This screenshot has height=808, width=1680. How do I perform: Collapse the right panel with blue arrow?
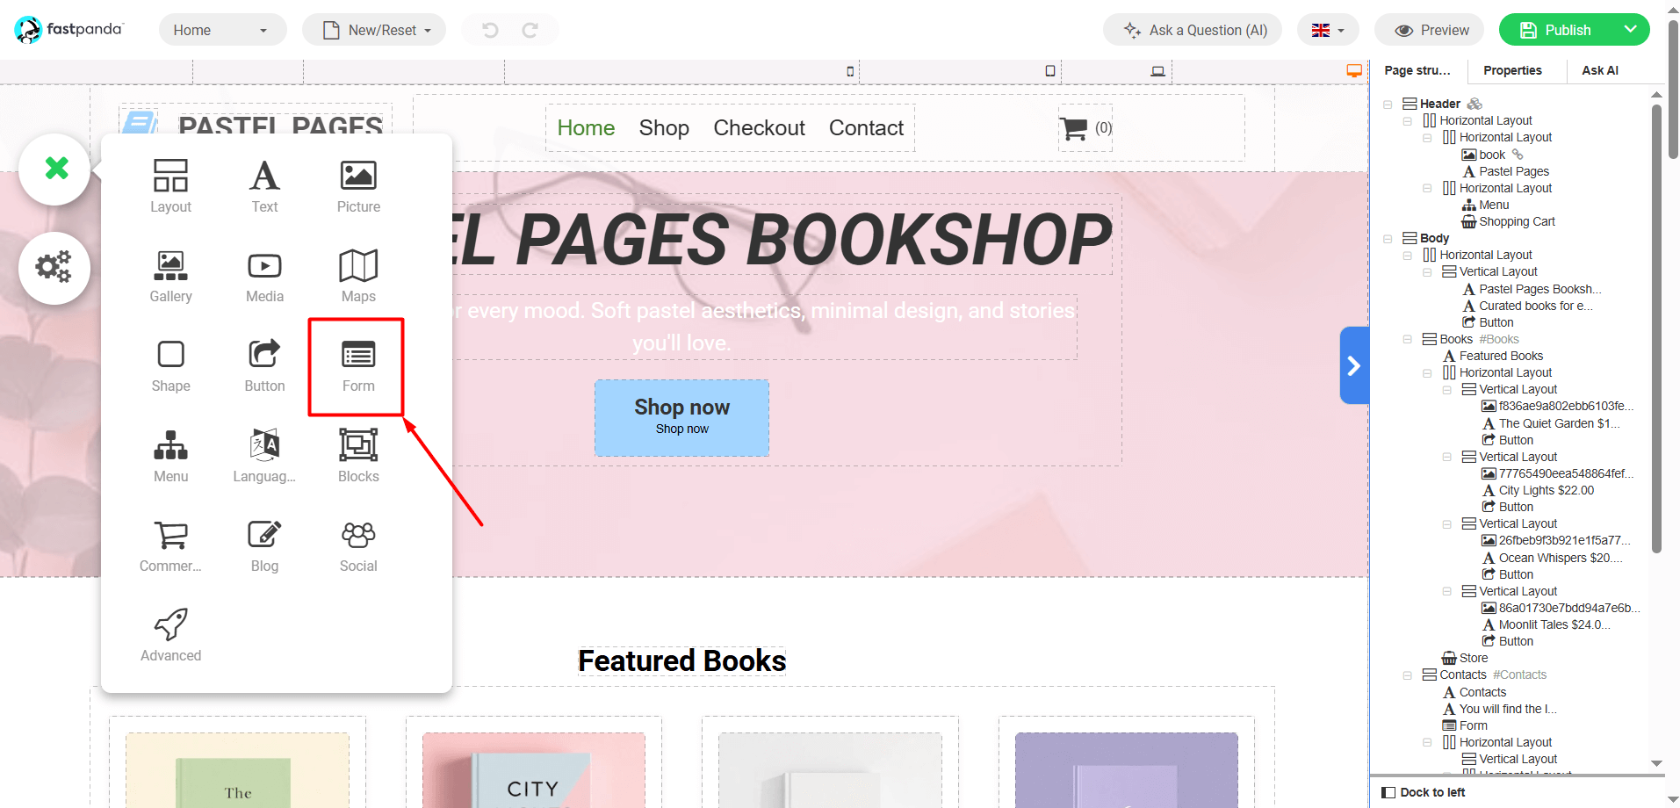1353,365
